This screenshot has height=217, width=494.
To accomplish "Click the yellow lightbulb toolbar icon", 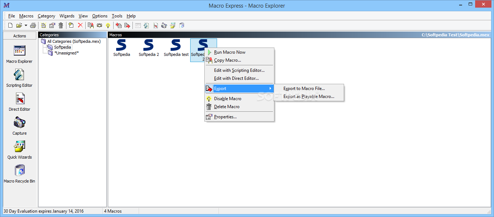I will (108, 25).
